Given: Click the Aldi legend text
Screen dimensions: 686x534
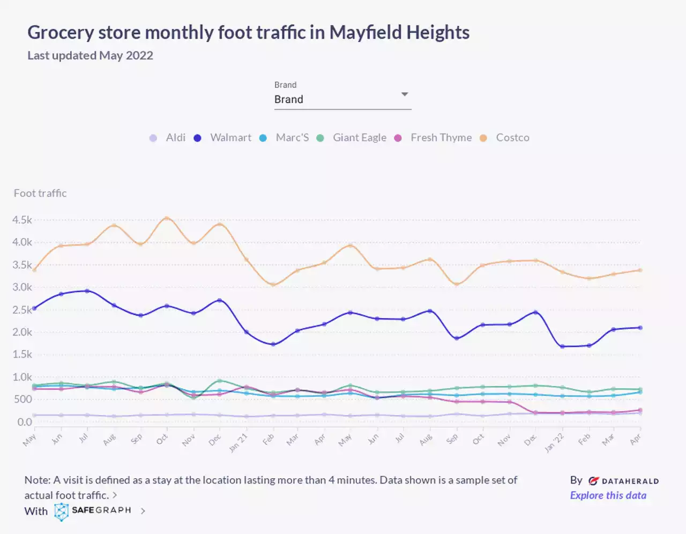Looking at the screenshot, I should (x=176, y=138).
